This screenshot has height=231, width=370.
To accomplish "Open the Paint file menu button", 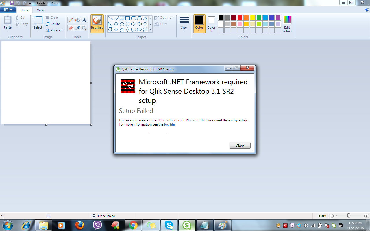I will click(x=8, y=10).
